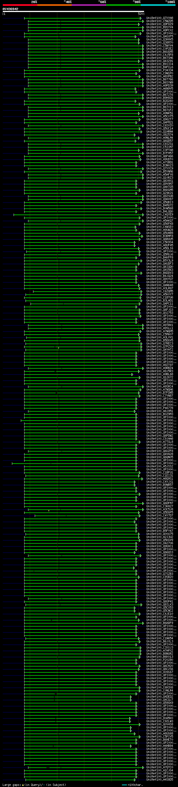Open hit UniRef100_C5WZD5
Image resolution: width=178 pixels, height=787 pixels.
pos(160,21)
